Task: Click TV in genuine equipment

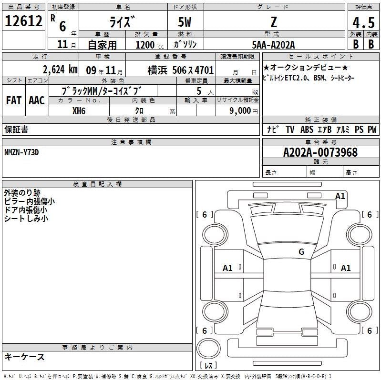Action: [x=290, y=130]
